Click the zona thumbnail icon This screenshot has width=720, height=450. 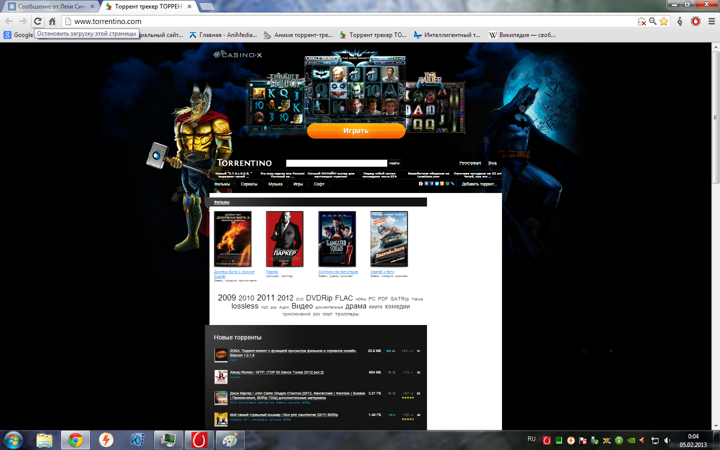pos(221,355)
